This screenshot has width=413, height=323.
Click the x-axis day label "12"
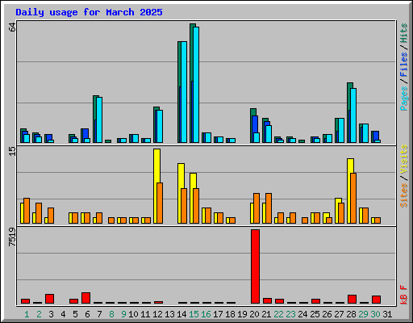(x=157, y=314)
